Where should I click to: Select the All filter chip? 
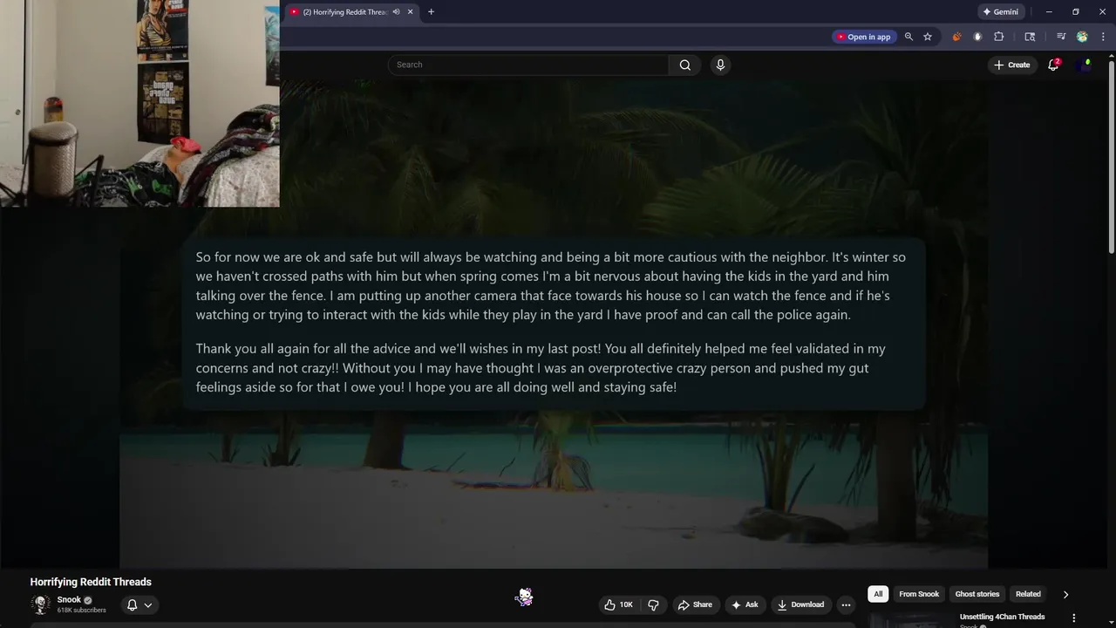pos(878,594)
